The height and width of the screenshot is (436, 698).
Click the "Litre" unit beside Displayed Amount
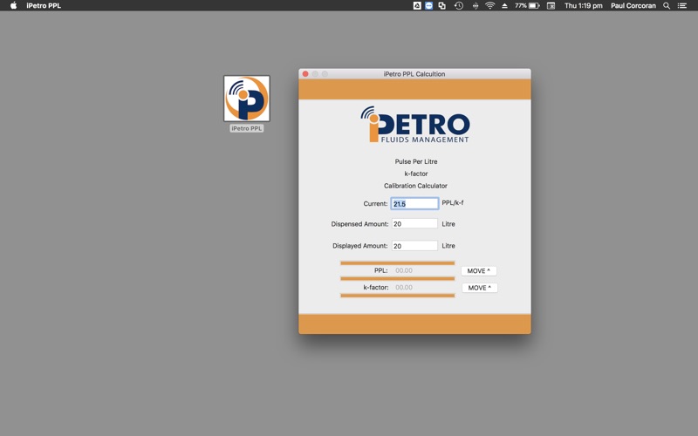click(x=448, y=246)
